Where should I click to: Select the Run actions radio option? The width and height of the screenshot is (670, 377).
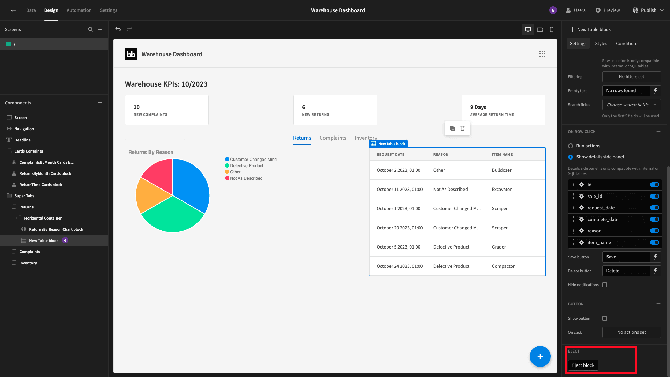point(571,146)
